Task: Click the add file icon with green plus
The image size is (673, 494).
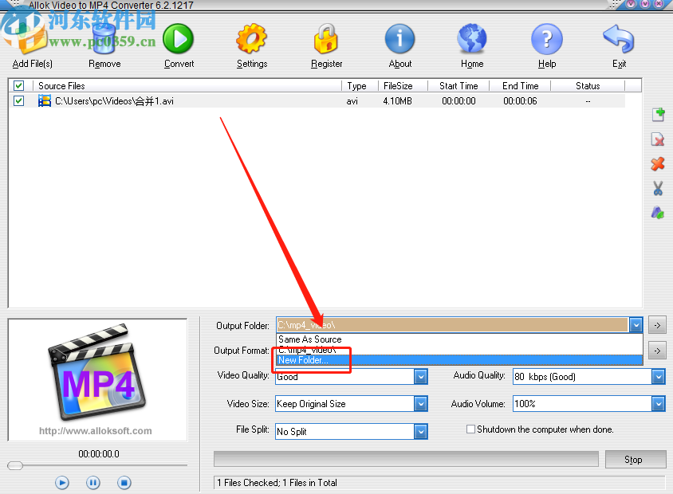Action: pos(658,115)
